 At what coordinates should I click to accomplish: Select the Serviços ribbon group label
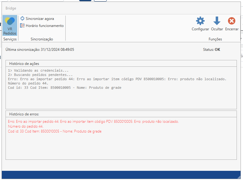click(x=10, y=39)
